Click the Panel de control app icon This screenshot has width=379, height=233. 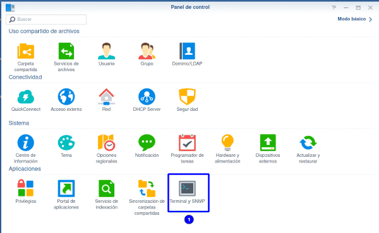click(x=10, y=8)
